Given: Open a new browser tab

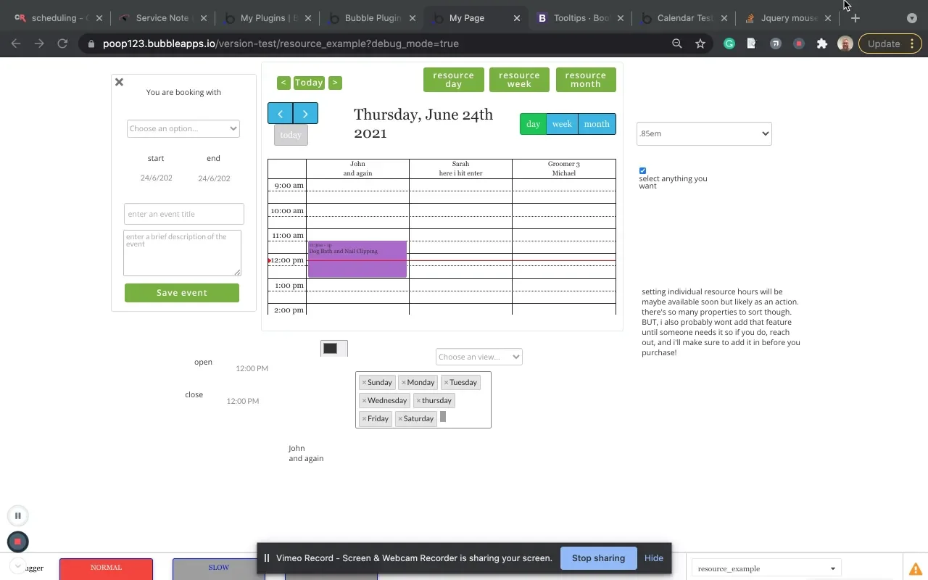Looking at the screenshot, I should point(855,18).
